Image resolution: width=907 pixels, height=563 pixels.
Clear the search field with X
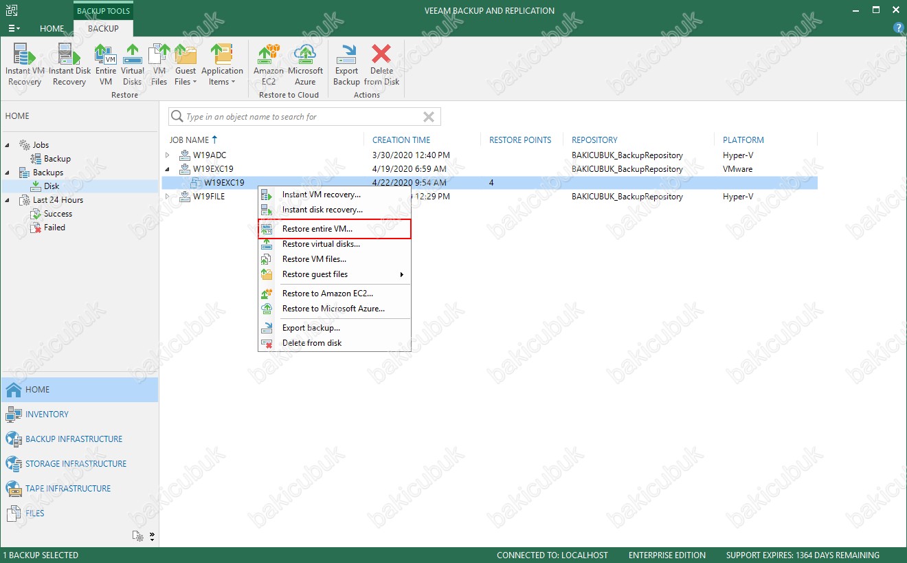pyautogui.click(x=429, y=117)
